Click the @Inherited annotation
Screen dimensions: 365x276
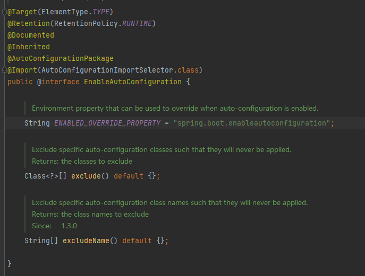(29, 47)
